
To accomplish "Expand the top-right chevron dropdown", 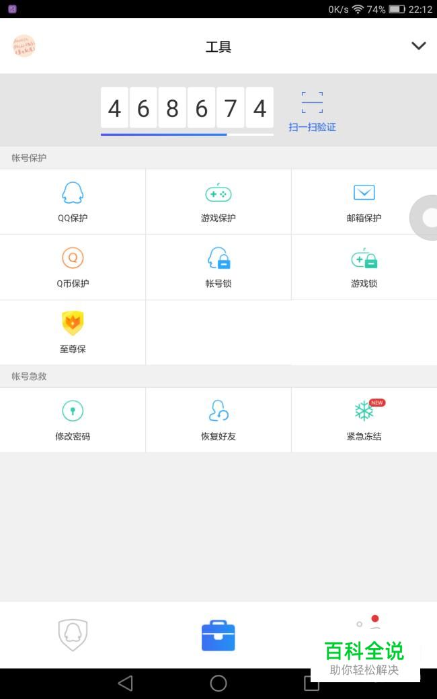I will point(418,46).
